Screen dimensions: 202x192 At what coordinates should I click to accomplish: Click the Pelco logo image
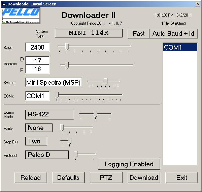(21, 16)
